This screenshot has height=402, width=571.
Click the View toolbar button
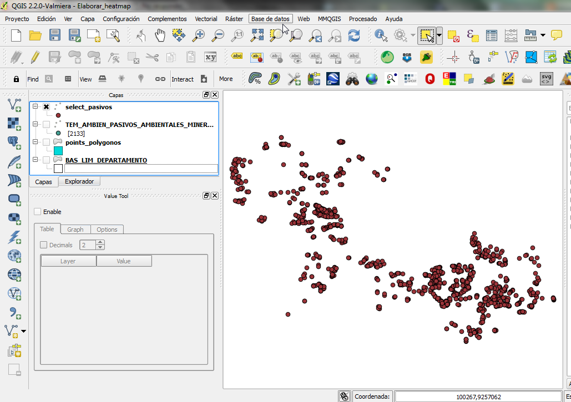click(x=85, y=79)
